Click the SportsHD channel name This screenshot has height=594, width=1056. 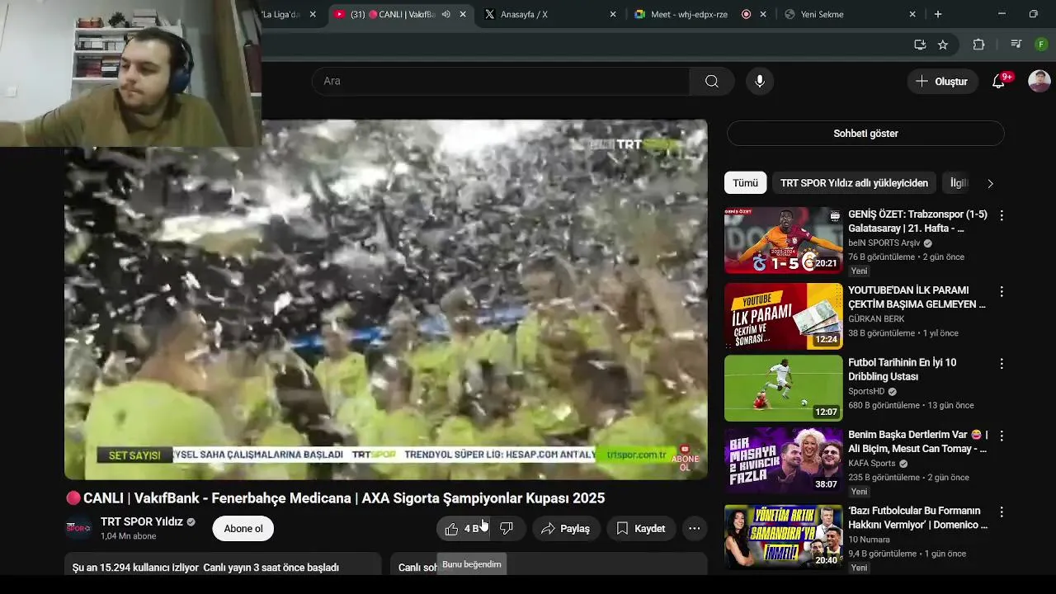click(x=866, y=392)
